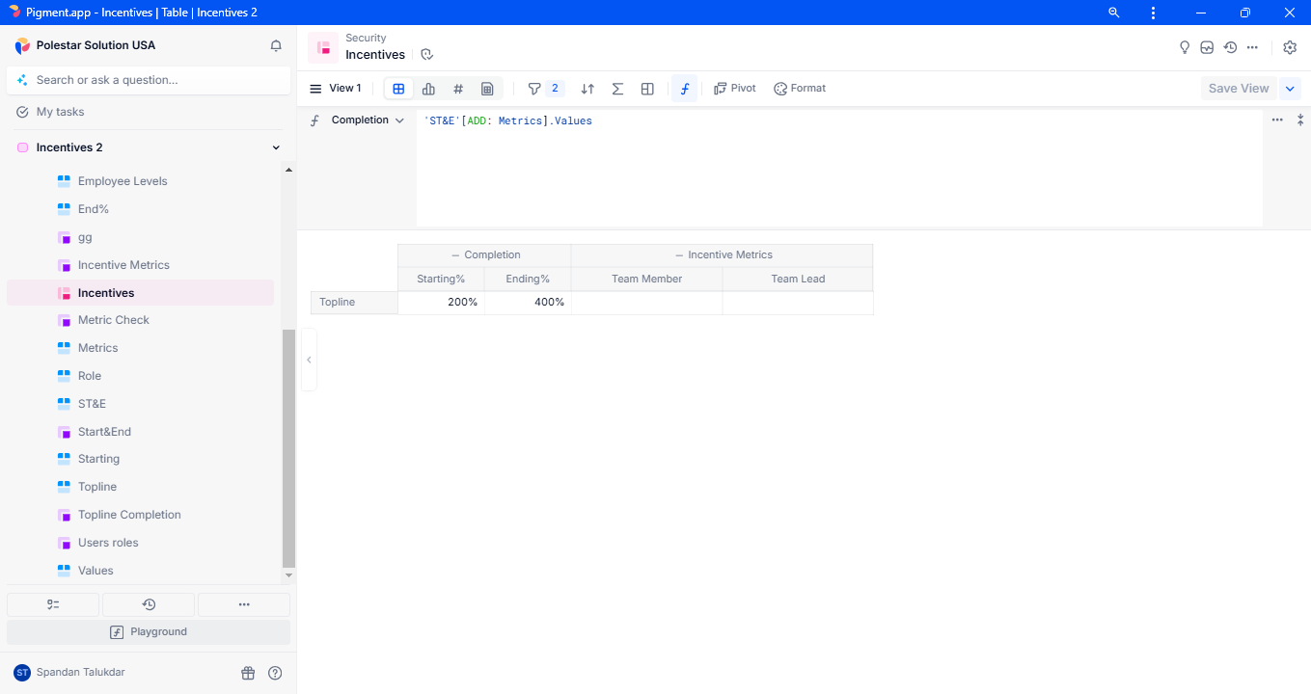Open the sort options icon
Viewport: 1311px width, 694px height.
(587, 89)
